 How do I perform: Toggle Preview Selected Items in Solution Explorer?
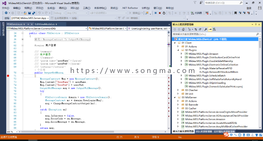210,30
